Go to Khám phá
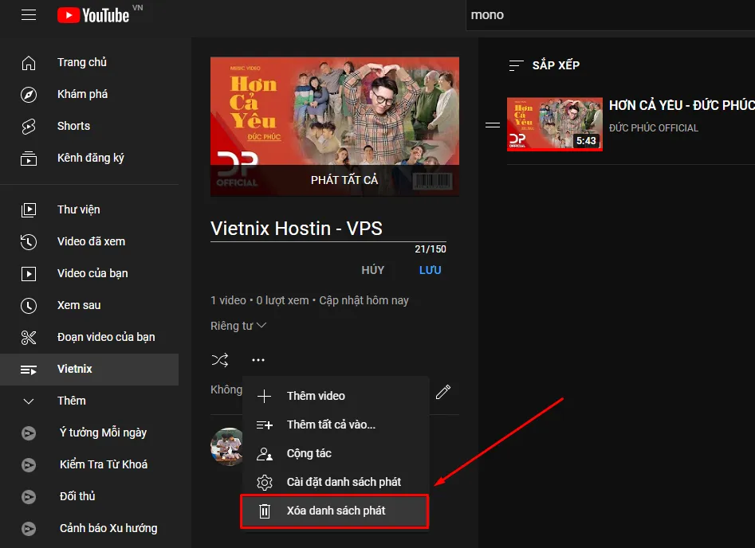The image size is (755, 548). click(82, 94)
